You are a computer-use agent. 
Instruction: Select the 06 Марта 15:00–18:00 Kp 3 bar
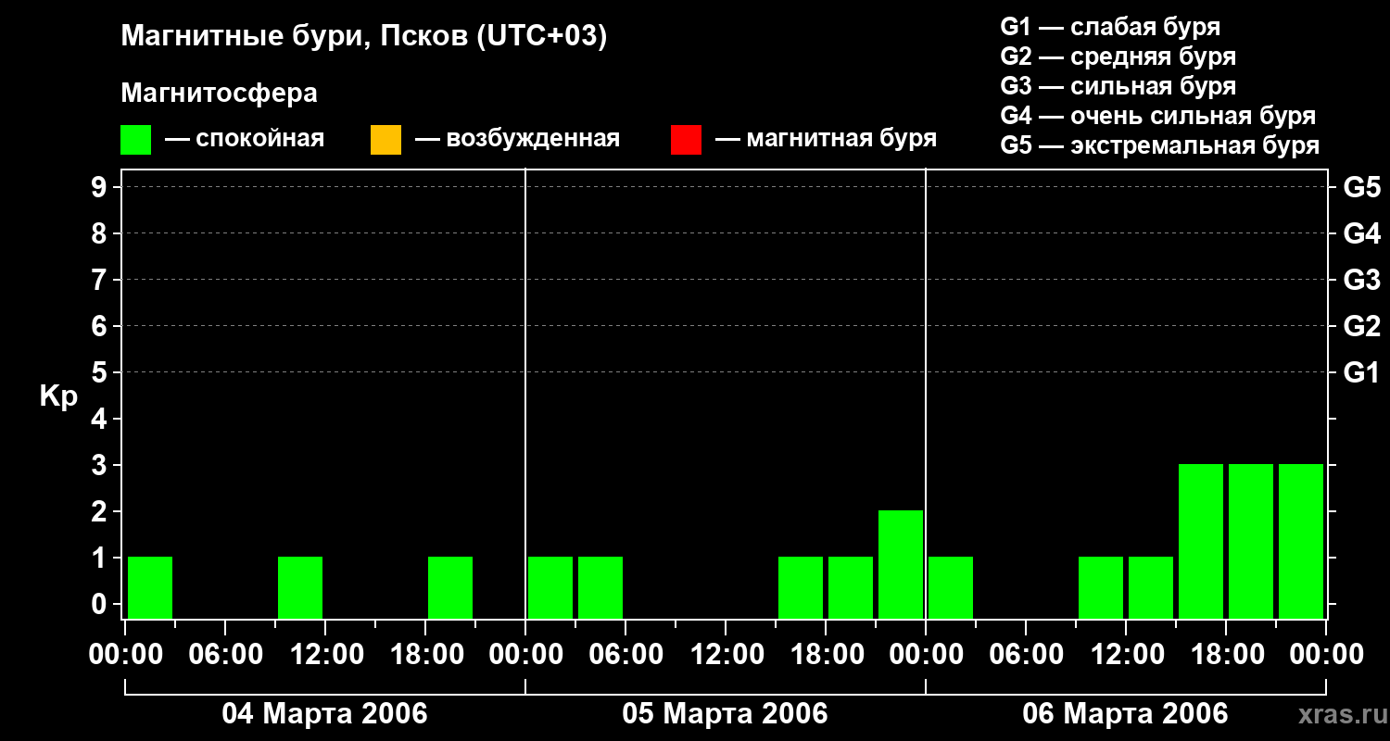[x=1201, y=541]
